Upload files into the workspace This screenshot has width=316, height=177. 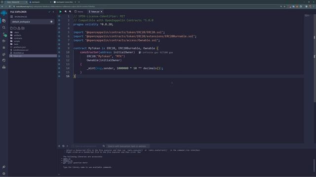(x=19, y=29)
